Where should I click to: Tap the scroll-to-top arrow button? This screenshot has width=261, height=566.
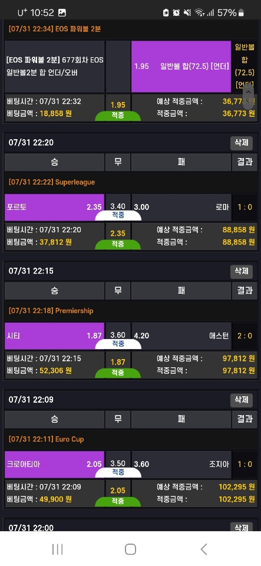point(249,96)
